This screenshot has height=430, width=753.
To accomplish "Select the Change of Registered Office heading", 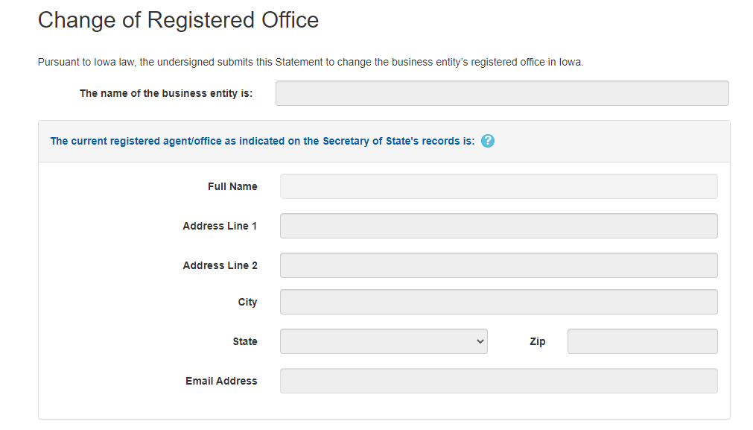I will click(x=178, y=20).
